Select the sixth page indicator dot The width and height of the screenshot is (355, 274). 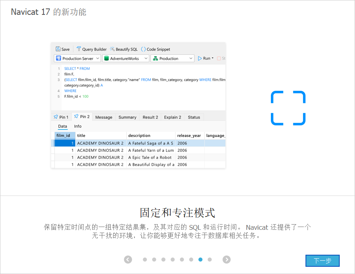point(191,260)
